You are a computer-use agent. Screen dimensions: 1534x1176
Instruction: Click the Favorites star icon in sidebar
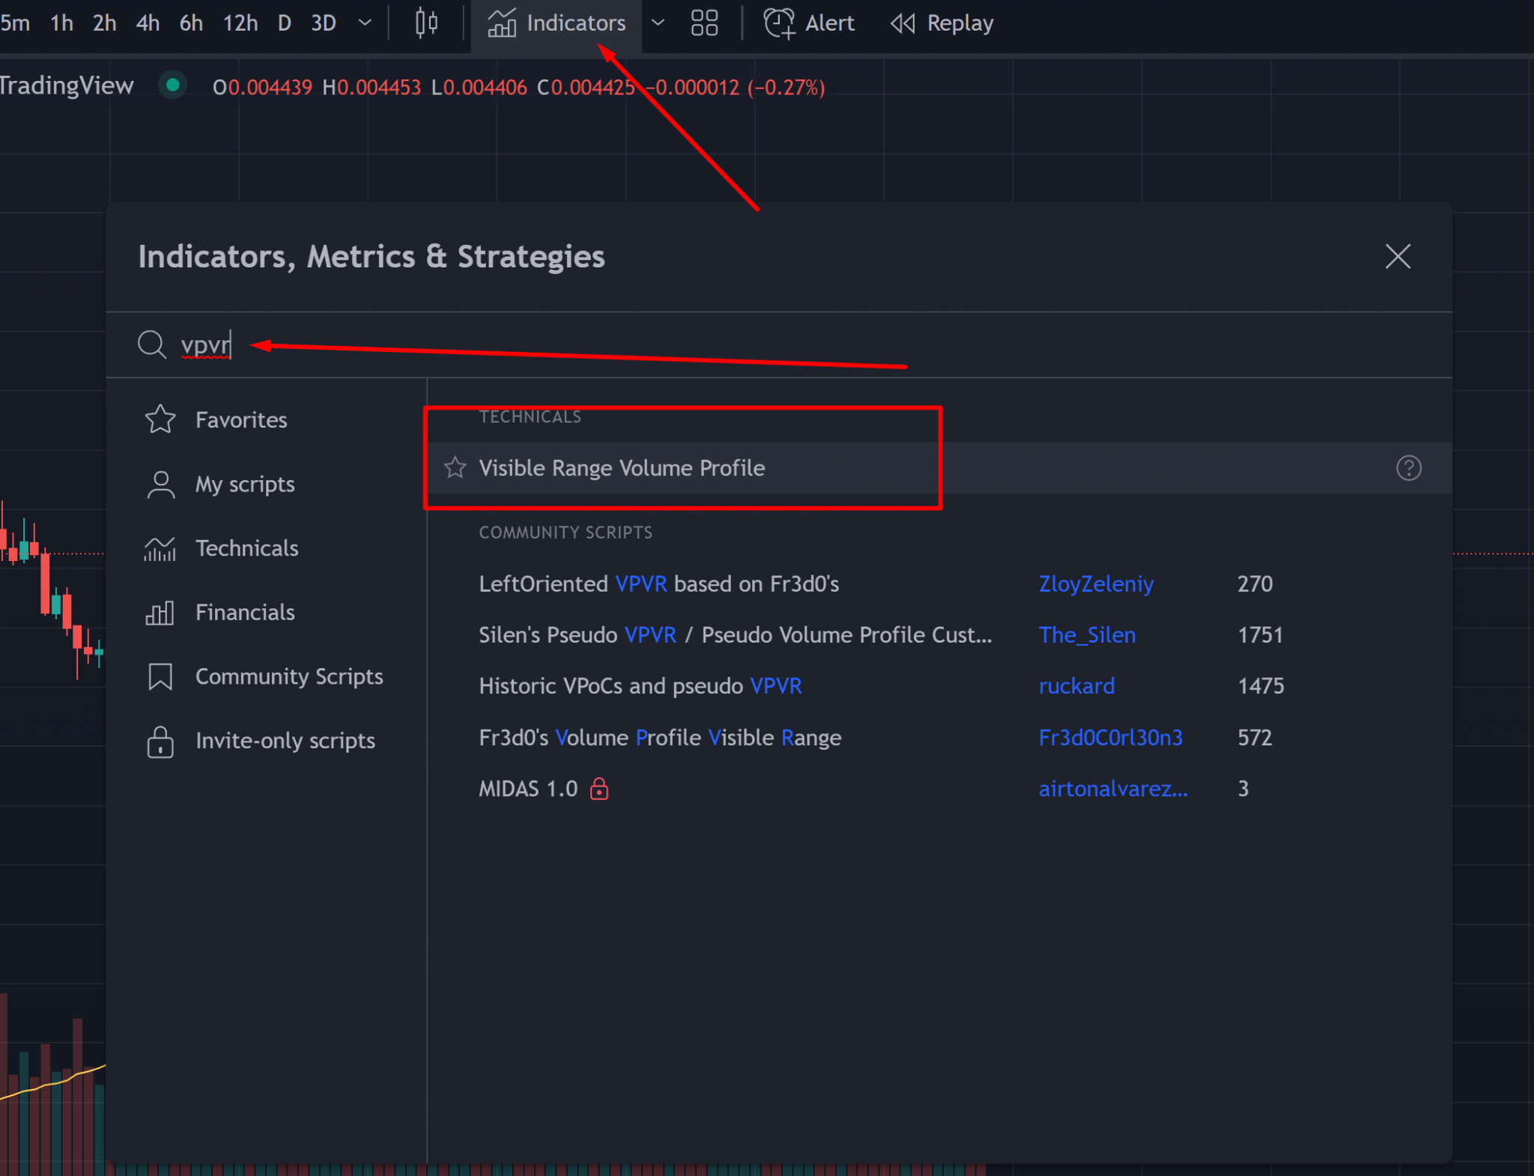[x=160, y=419]
